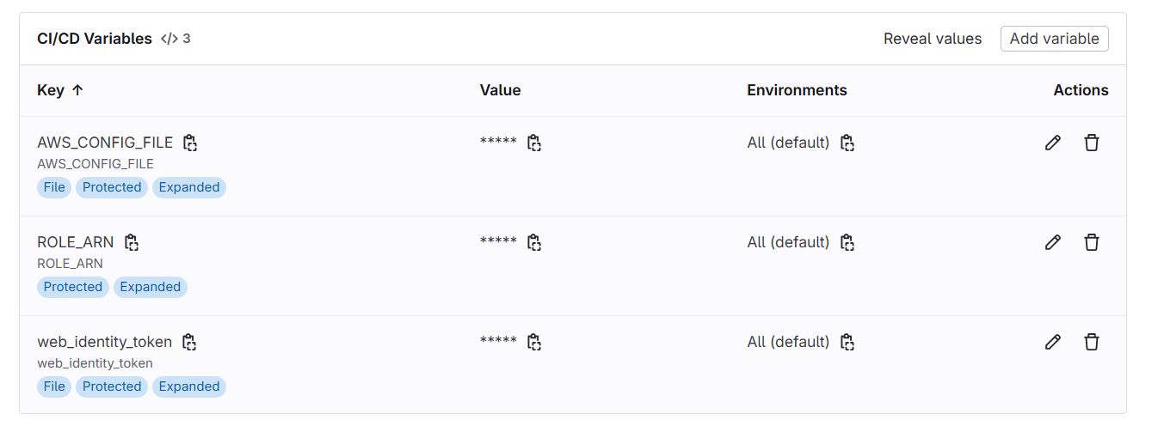Delete the web_identity_token variable
The width and height of the screenshot is (1164, 426).
click(x=1091, y=342)
